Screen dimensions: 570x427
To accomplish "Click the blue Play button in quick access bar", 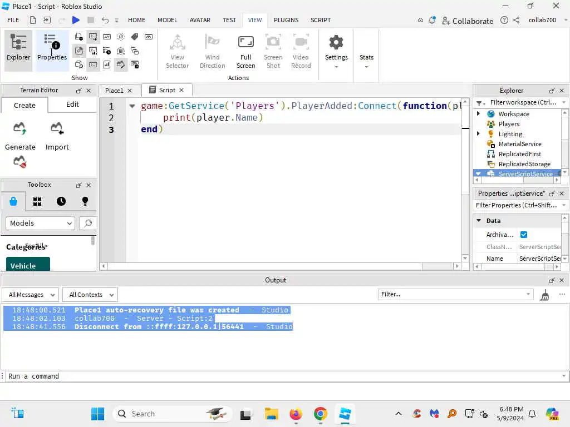I will (76, 20).
